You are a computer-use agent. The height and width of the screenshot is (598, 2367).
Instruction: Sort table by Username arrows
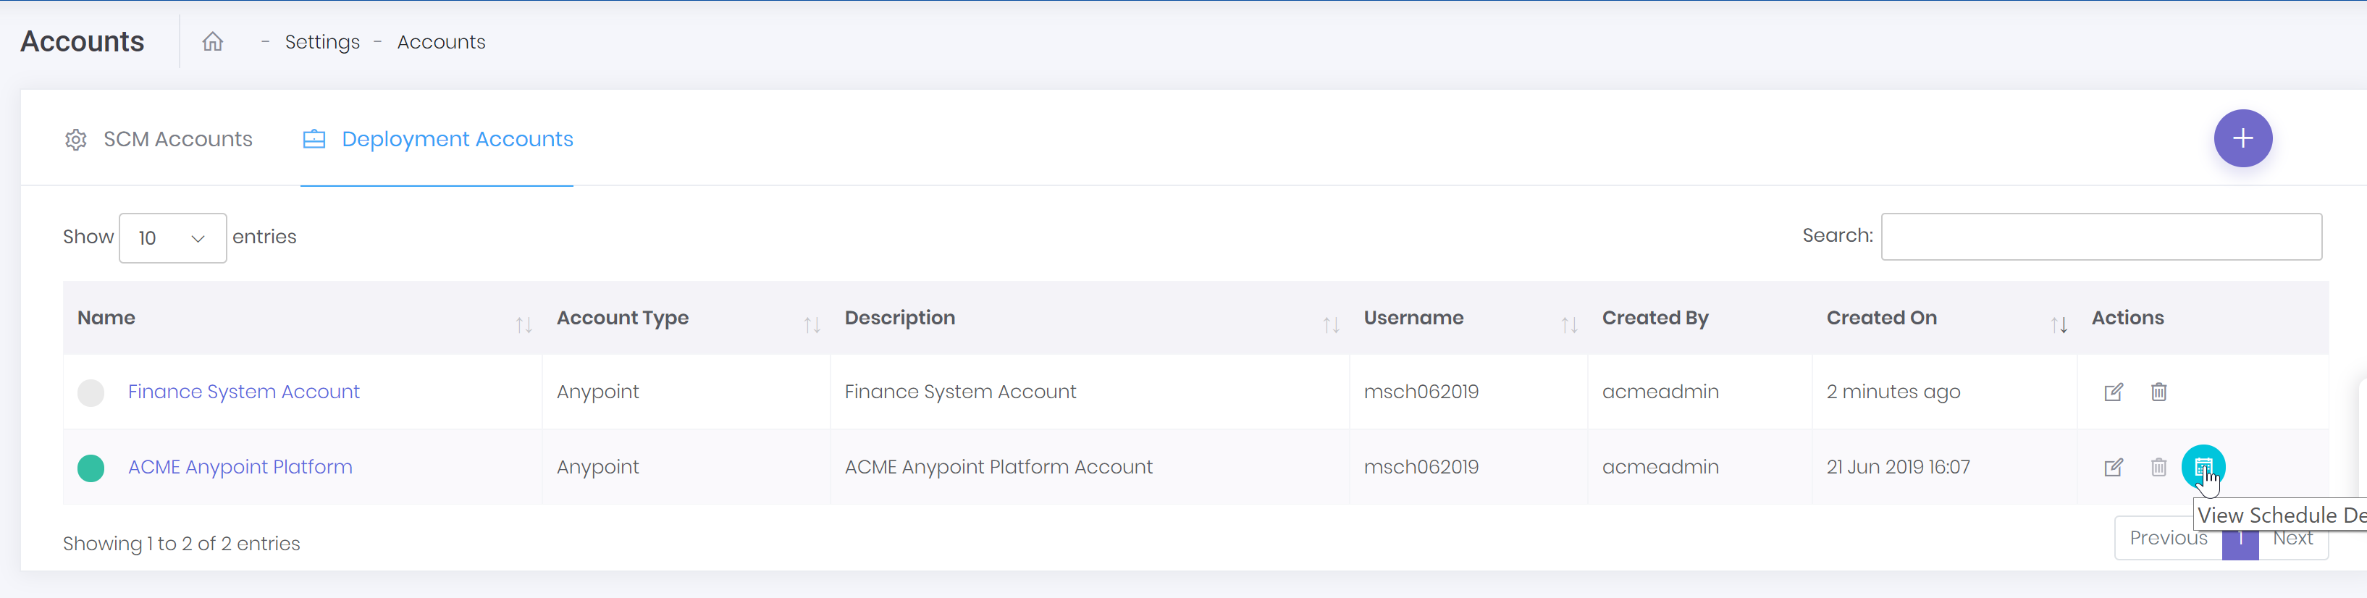point(1568,325)
